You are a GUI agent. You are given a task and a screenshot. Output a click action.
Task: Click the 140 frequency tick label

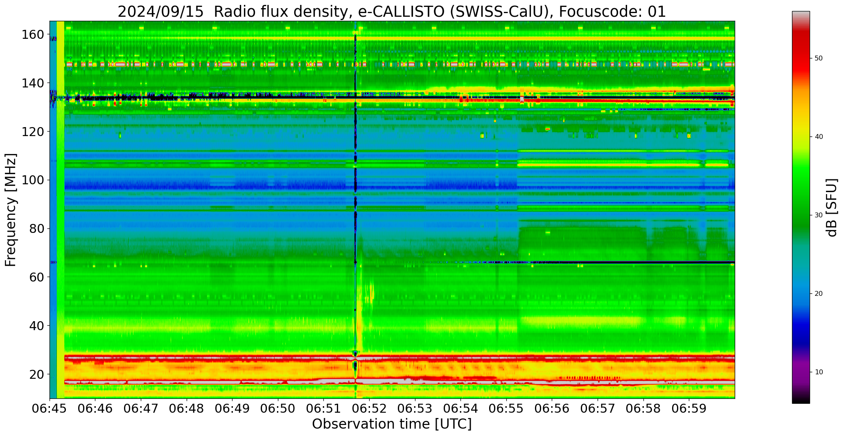click(x=33, y=83)
